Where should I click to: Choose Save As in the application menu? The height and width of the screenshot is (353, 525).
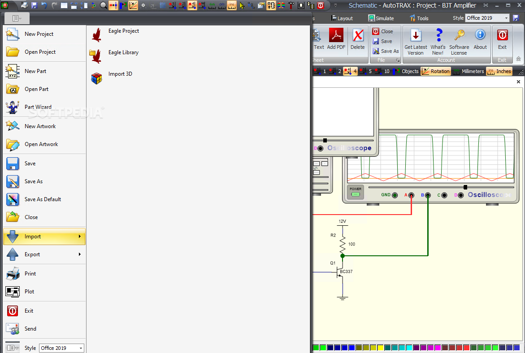44,181
